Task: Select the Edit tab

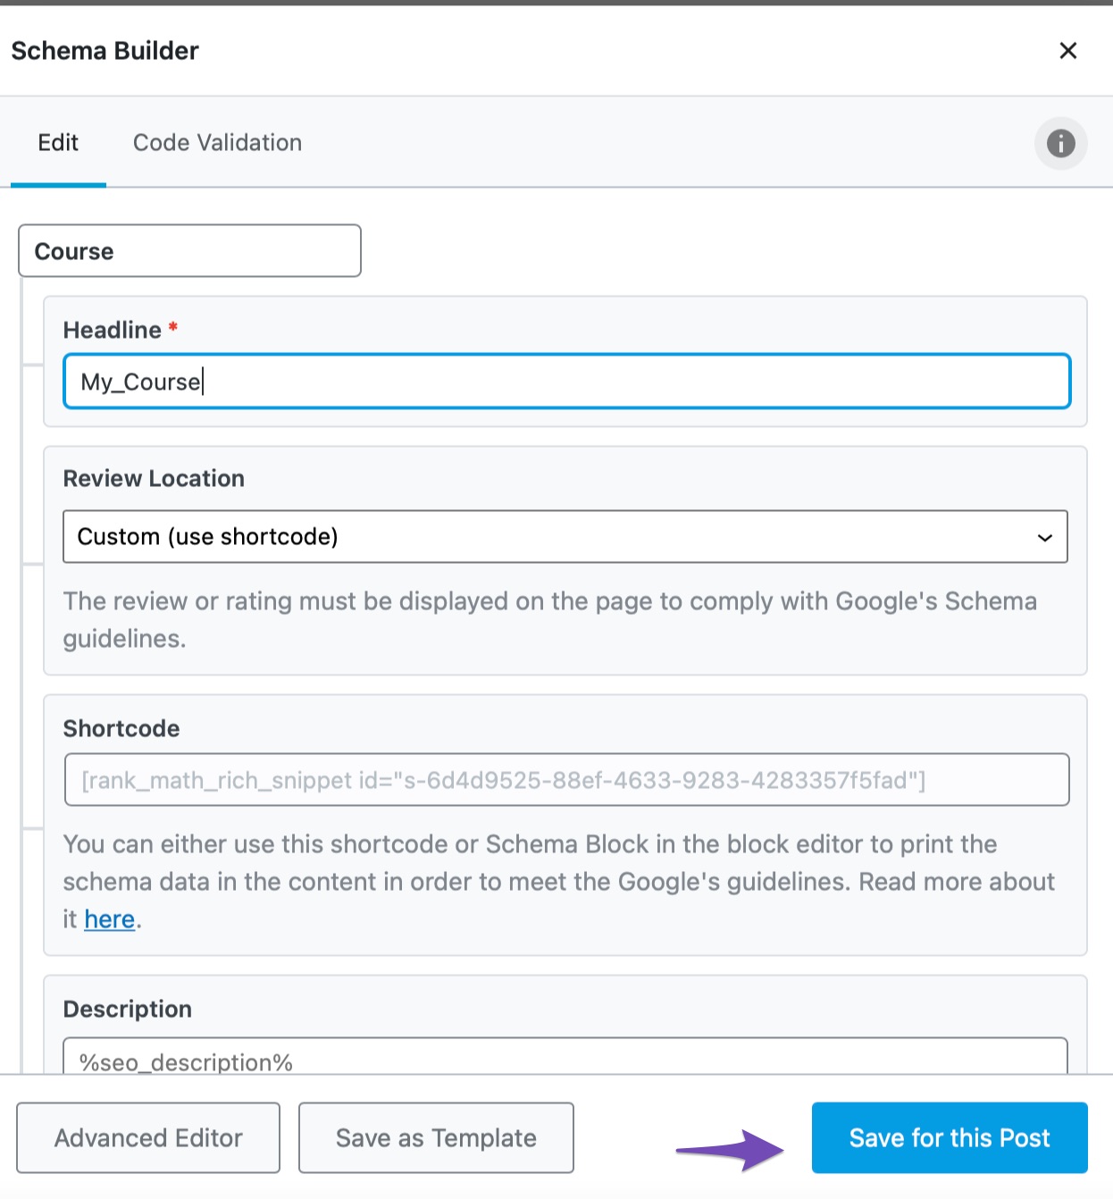Action: [x=58, y=143]
